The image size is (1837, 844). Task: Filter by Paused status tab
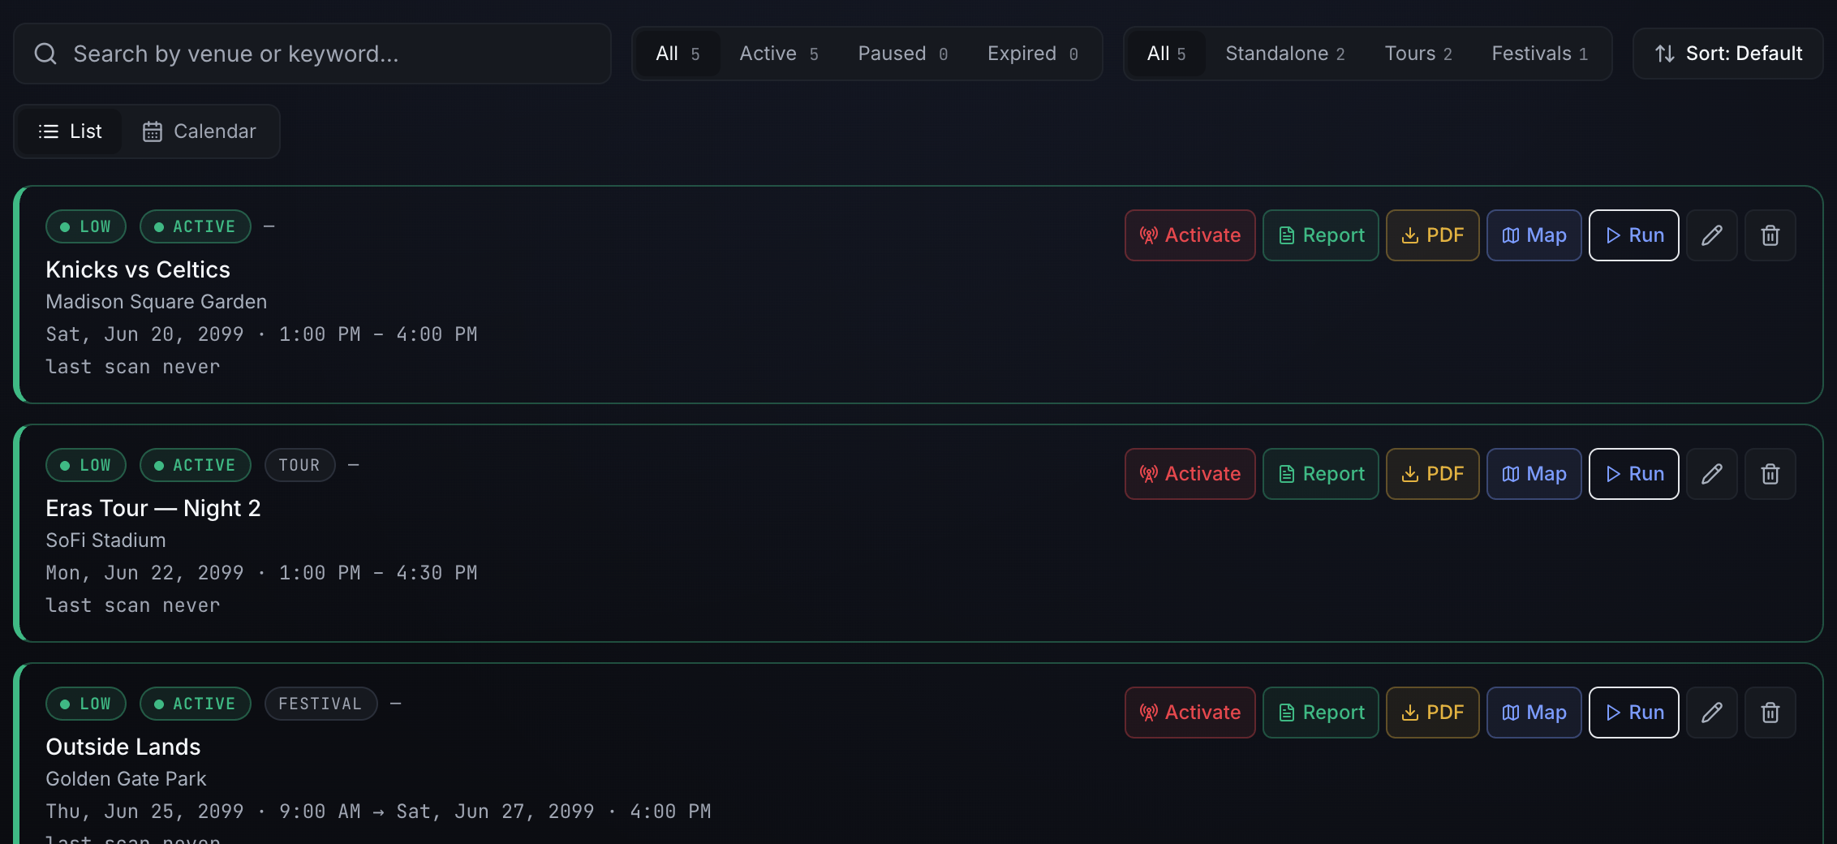(902, 54)
